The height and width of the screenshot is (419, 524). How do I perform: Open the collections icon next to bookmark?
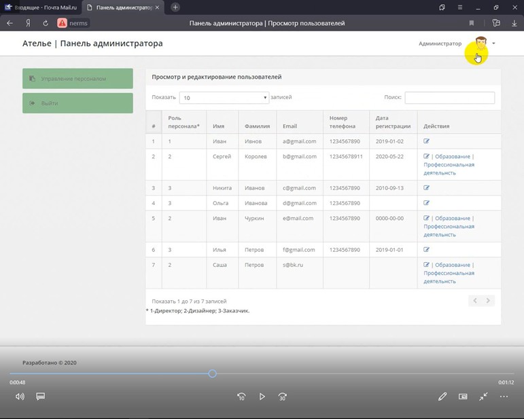pyautogui.click(x=496, y=22)
